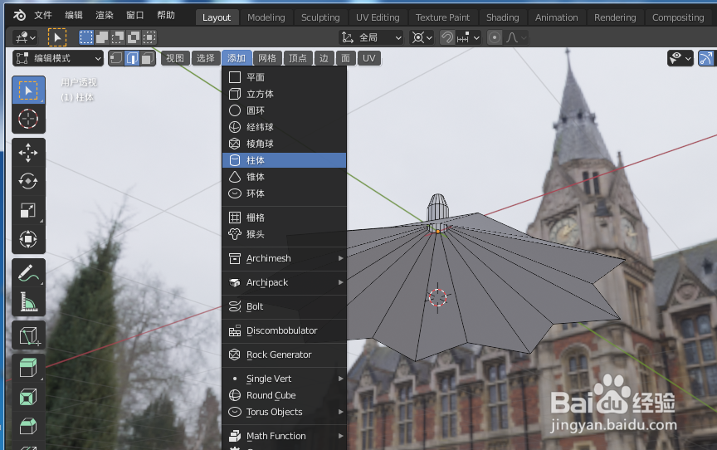Open the 文件 menu
This screenshot has width=717, height=450.
tap(43, 16)
